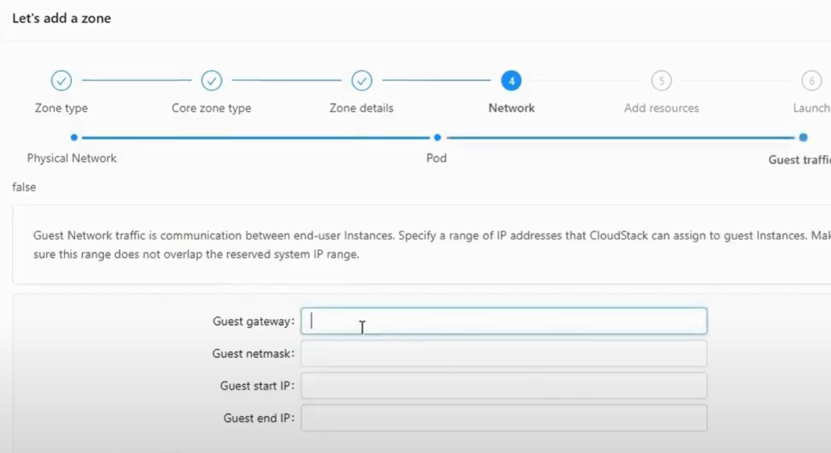Click the Guest netmask input field

coord(504,353)
